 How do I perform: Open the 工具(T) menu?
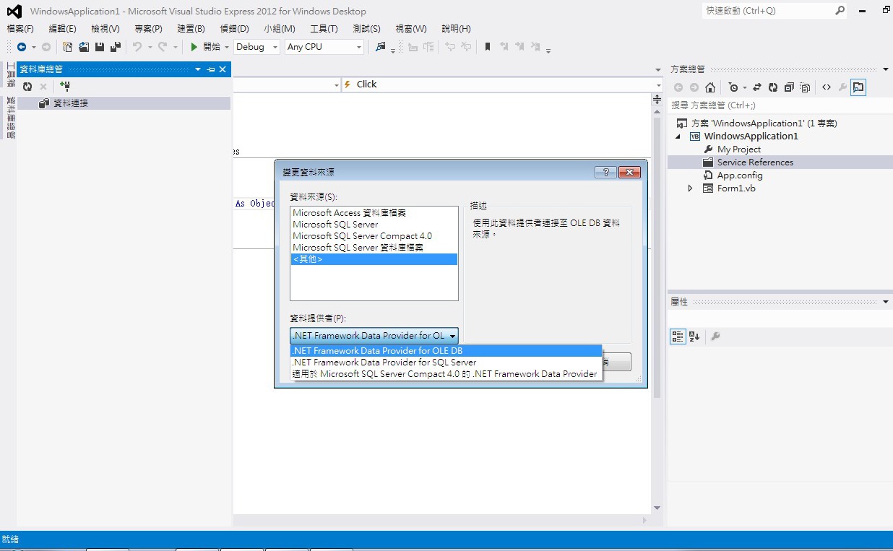(x=324, y=29)
